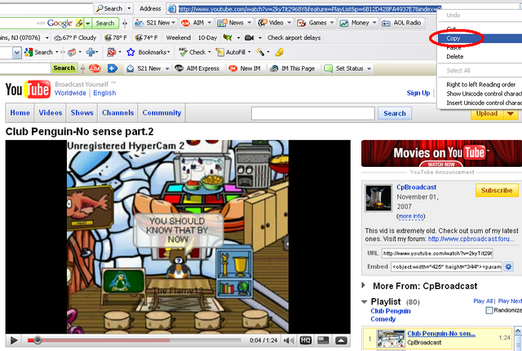Click the US map weather icon
522x351 pixels.
pyautogui.click(x=228, y=37)
